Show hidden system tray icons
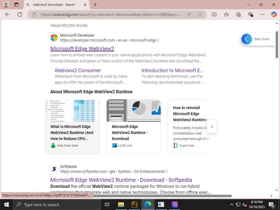Screen dimensions: 280x210 [231, 205]
